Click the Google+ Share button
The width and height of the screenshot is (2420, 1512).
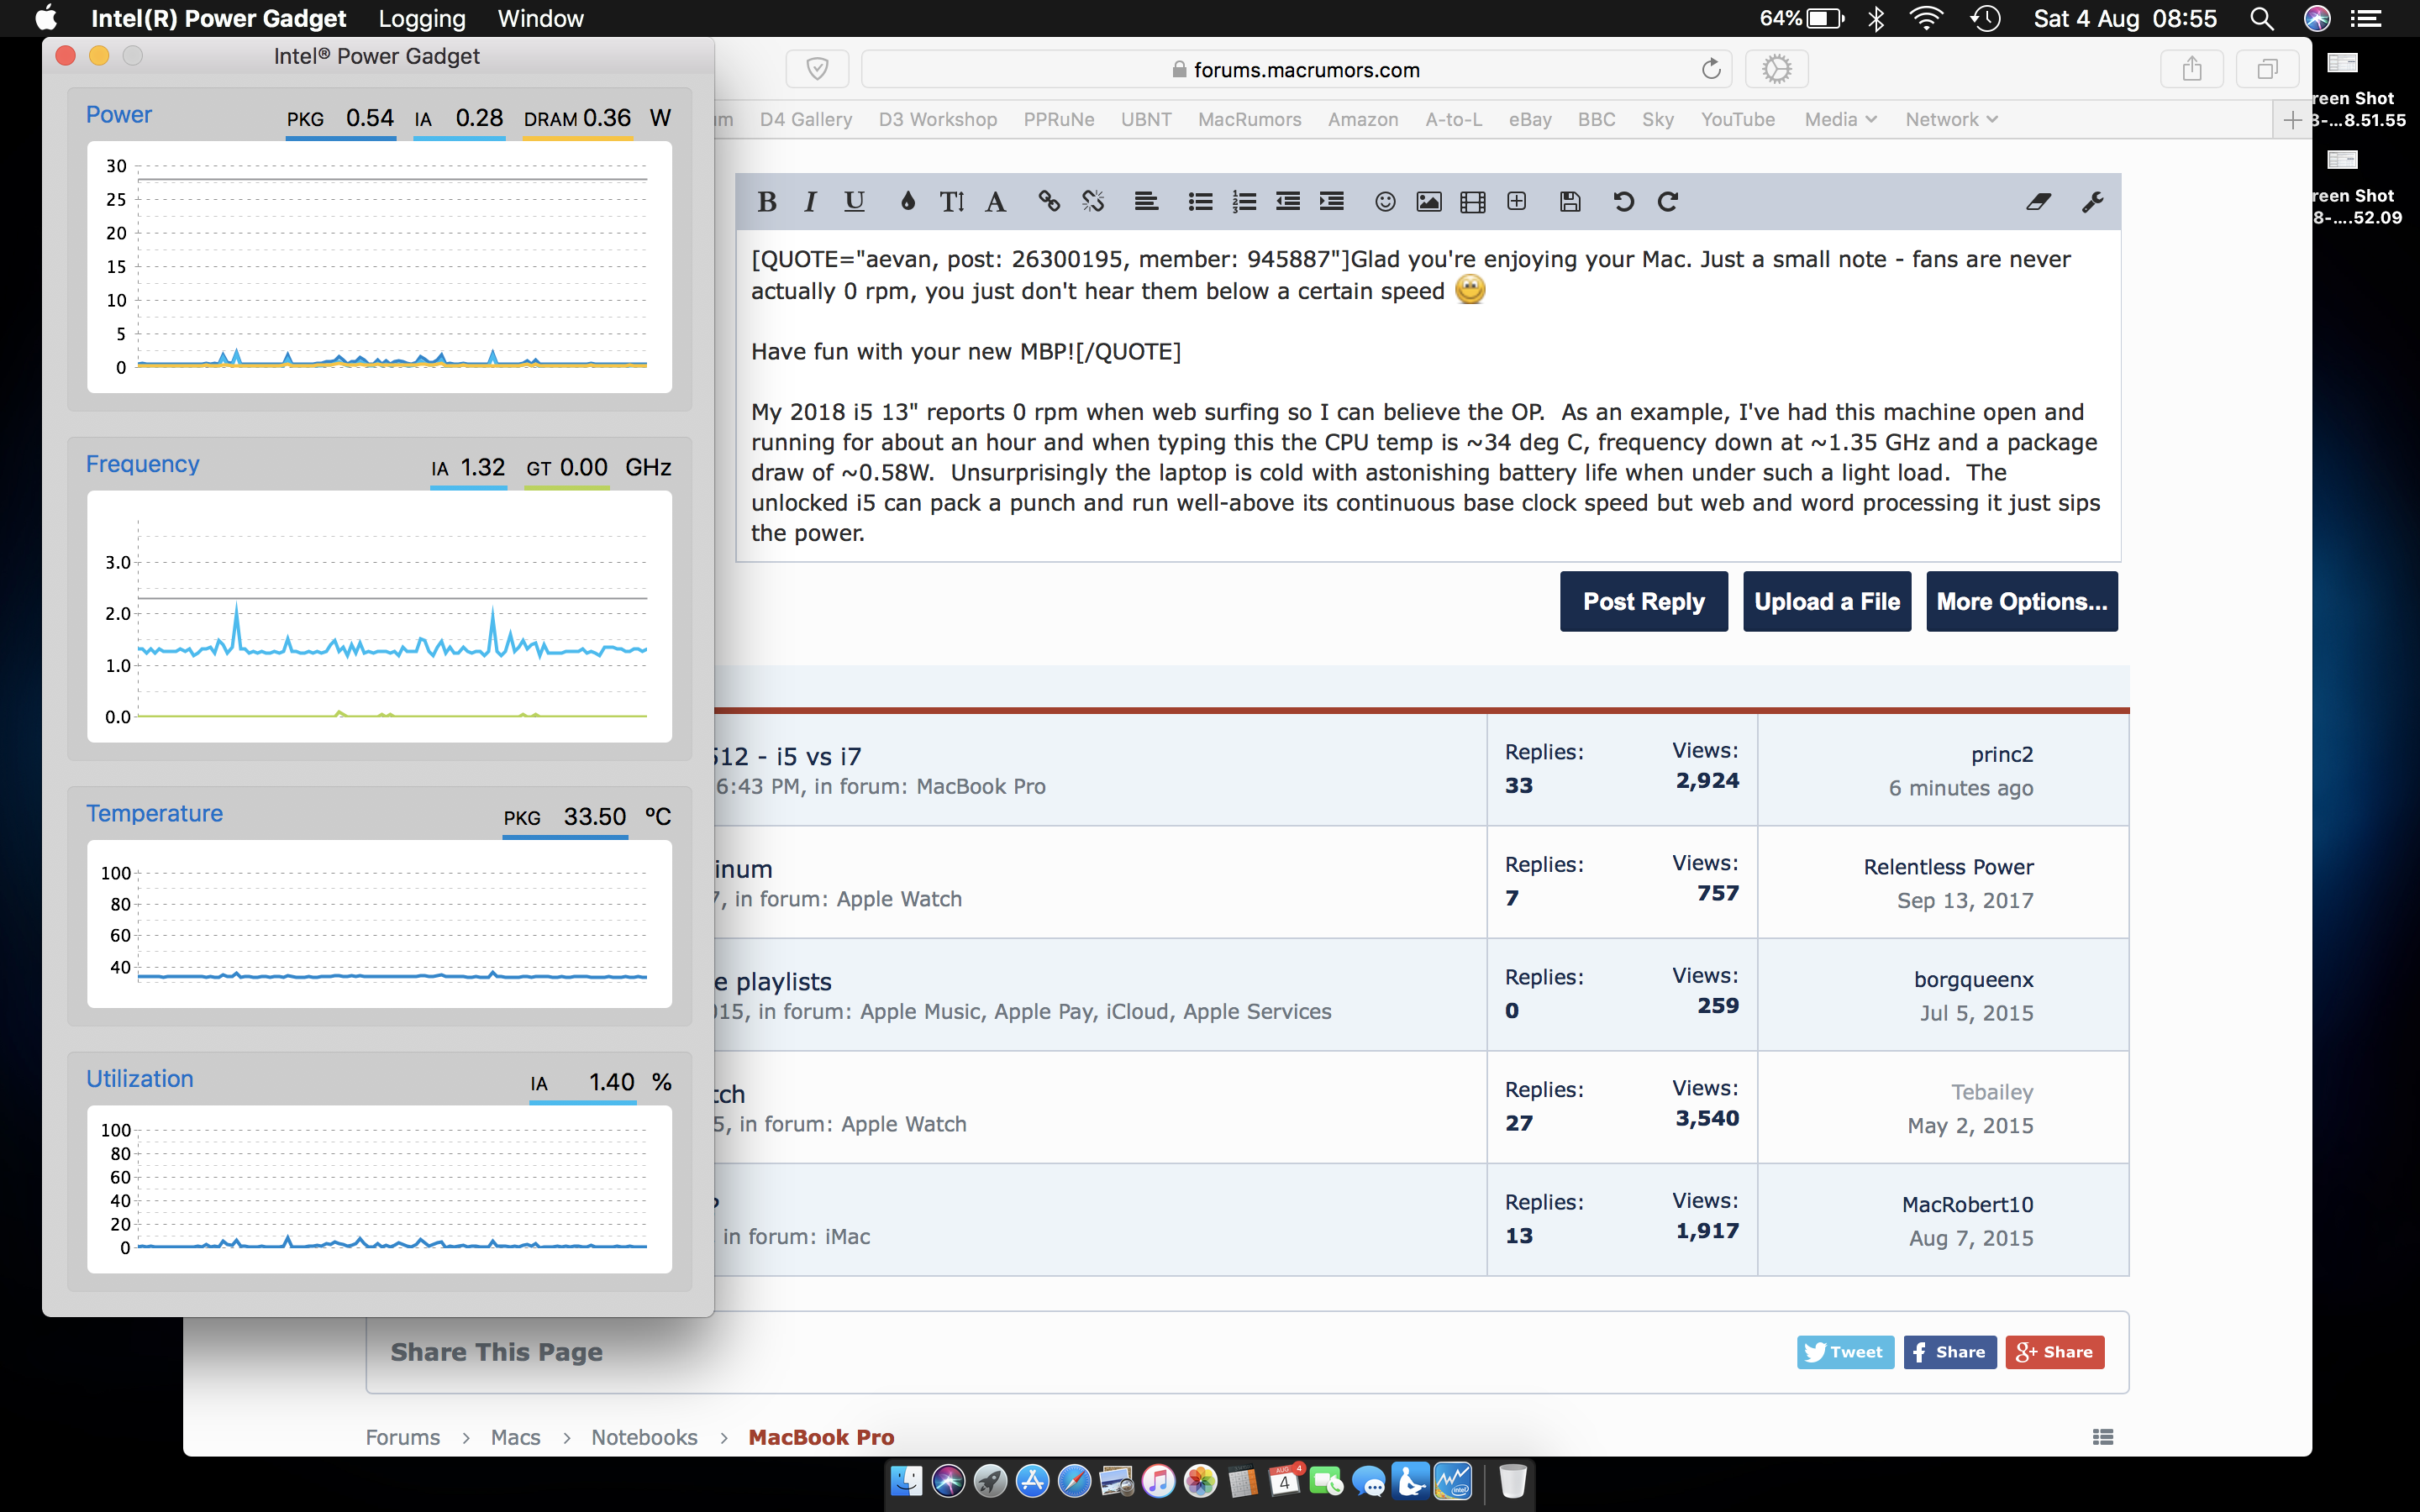(x=2054, y=1352)
